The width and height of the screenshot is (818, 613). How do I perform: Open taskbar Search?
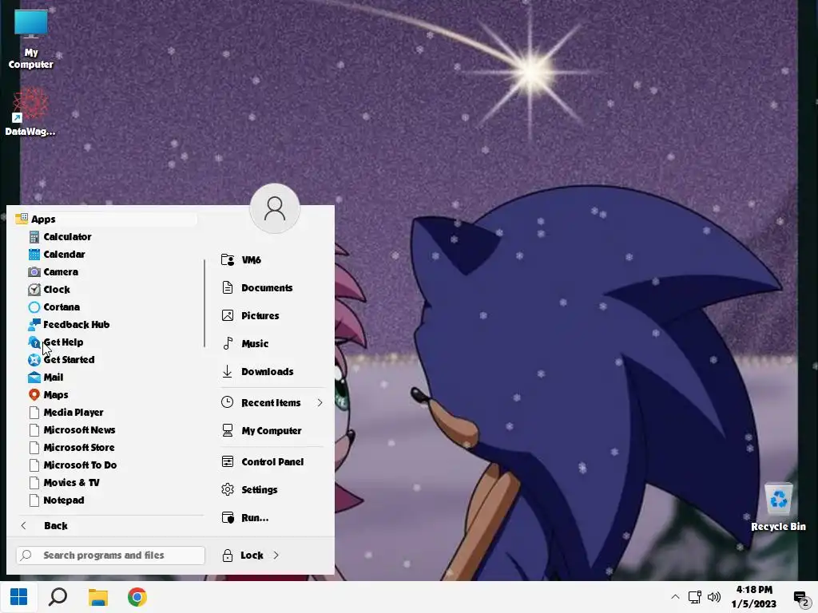tap(58, 597)
